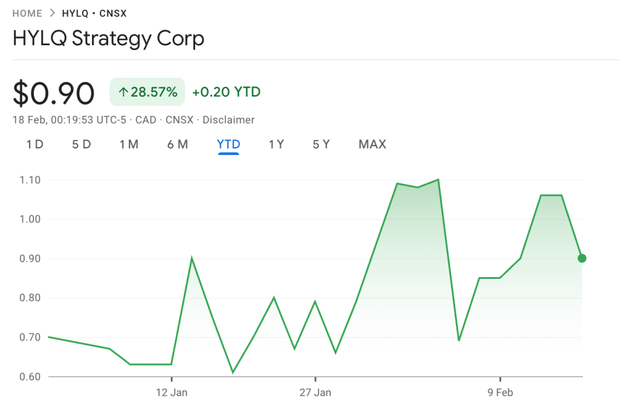This screenshot has height=411, width=619.
Task: Select the green endpoint dot on chart
Action: coord(582,258)
